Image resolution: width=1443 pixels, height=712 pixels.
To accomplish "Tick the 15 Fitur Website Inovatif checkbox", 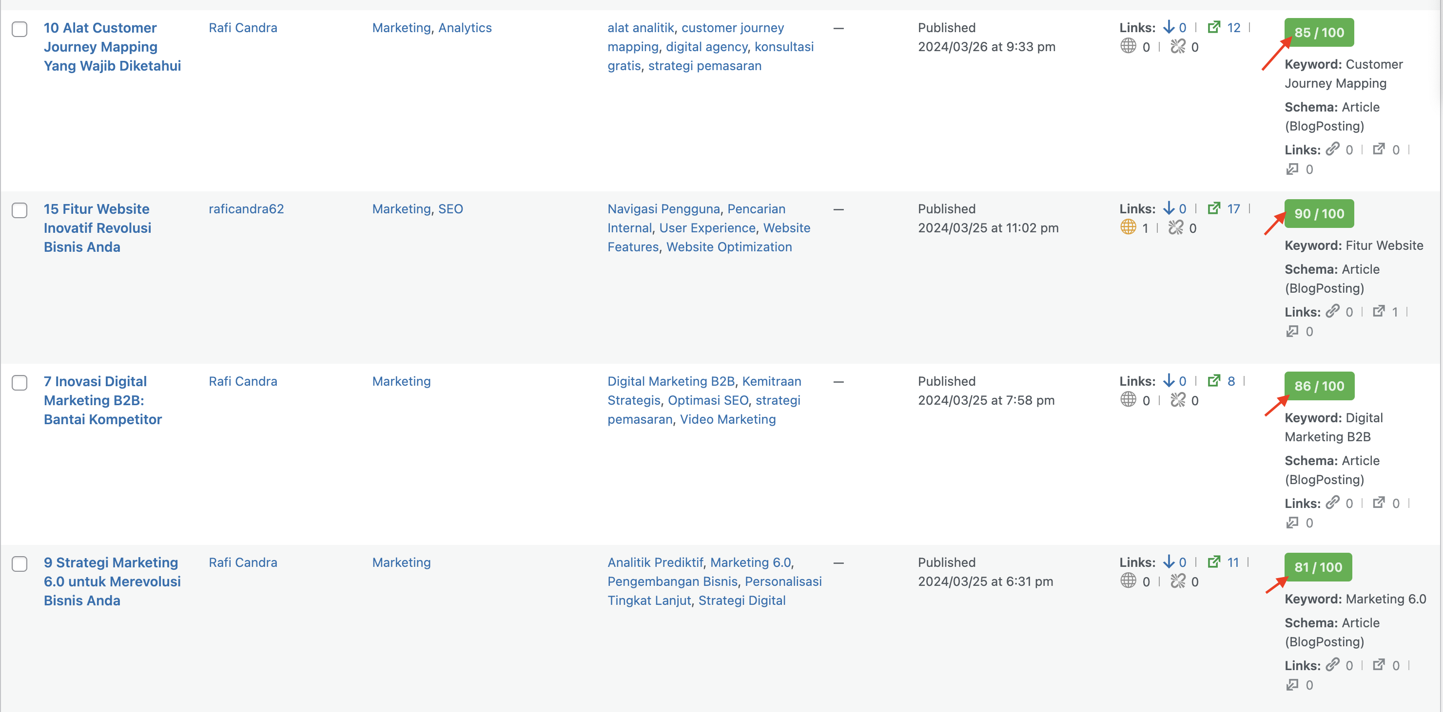I will 19,210.
